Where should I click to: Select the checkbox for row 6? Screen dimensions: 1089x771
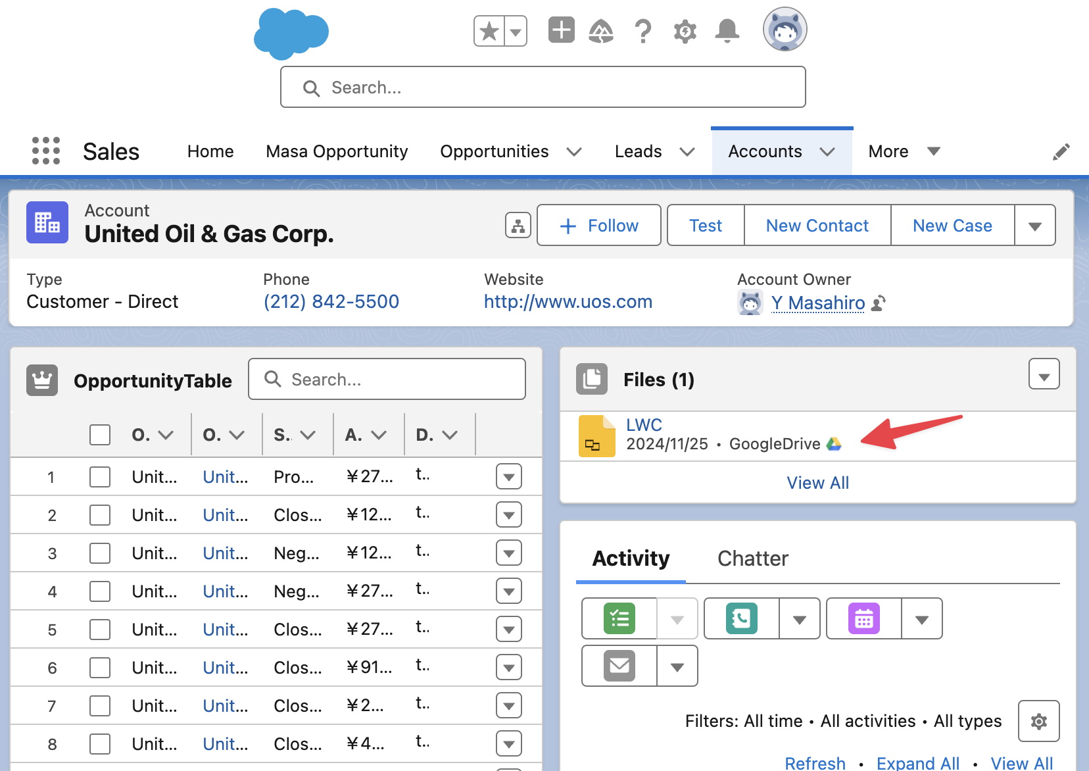(100, 668)
